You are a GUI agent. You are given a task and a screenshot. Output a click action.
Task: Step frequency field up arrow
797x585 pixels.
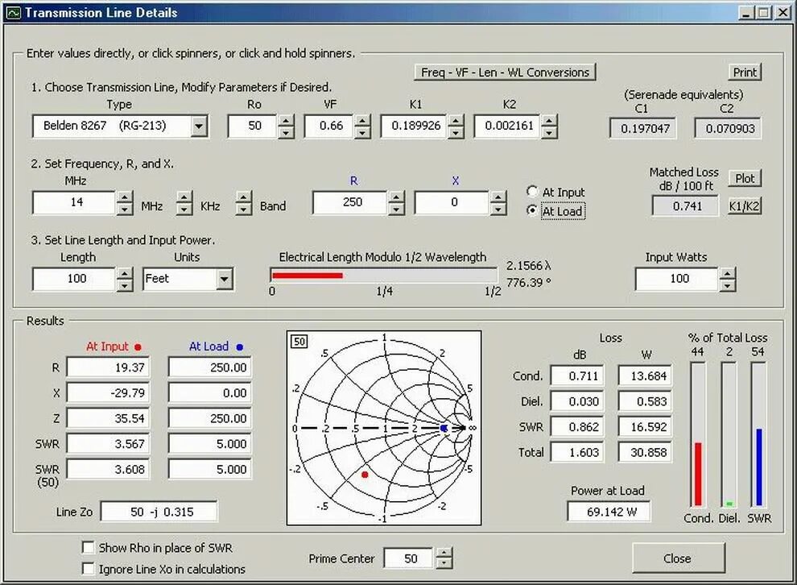tap(125, 197)
